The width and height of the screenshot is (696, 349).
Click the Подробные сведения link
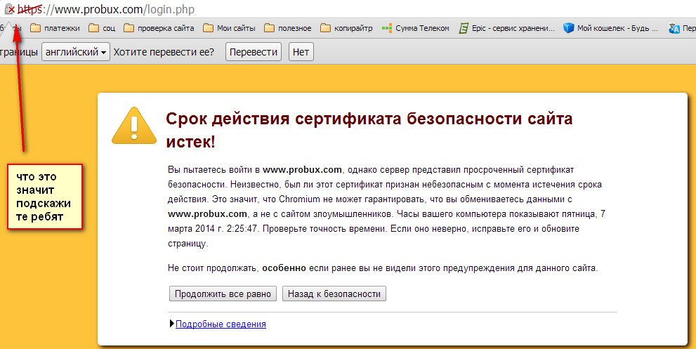221,324
